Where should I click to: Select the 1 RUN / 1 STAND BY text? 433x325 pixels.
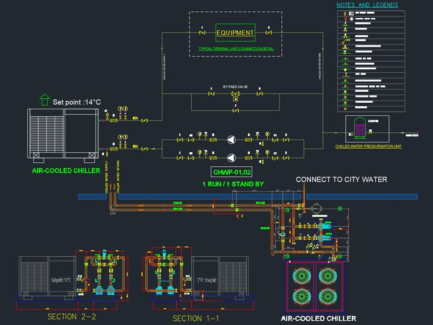pos(233,184)
